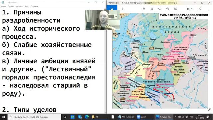Toggle full screen view in Photos
Viewport: 213px width, 120px height.
(x=209, y=110)
